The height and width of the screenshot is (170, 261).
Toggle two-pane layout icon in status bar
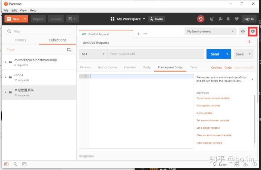236,164
